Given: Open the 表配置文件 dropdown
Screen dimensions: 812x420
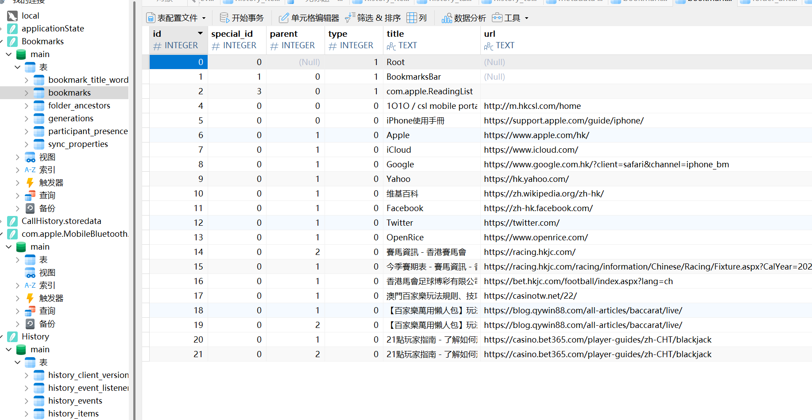Looking at the screenshot, I should (x=176, y=18).
